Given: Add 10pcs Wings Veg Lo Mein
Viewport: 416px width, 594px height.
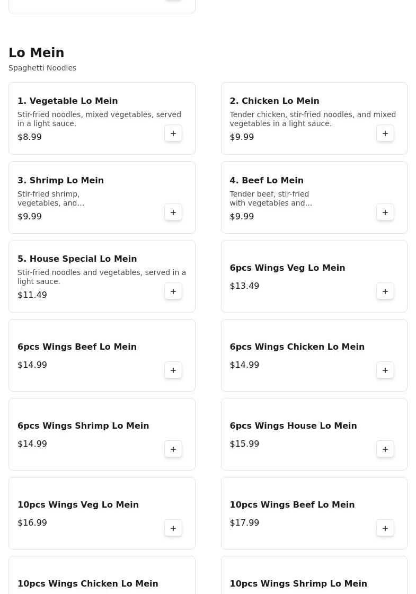Looking at the screenshot, I should pyautogui.click(x=173, y=528).
